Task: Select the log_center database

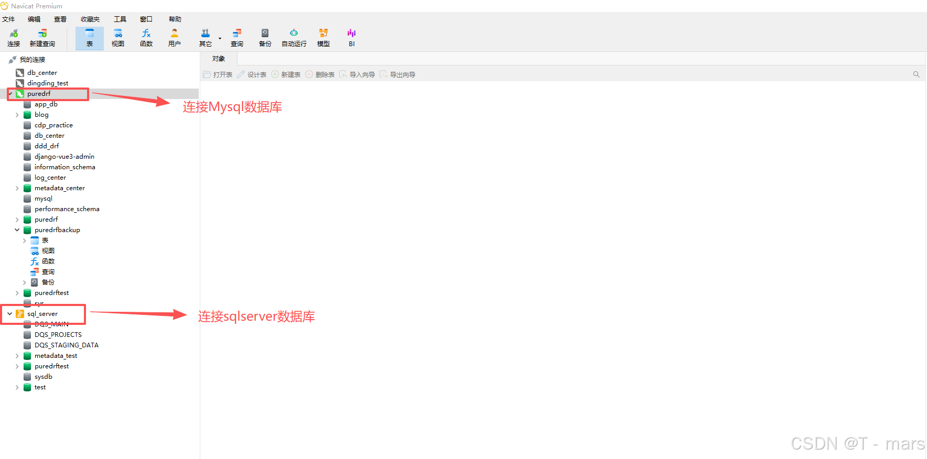Action: tap(50, 178)
